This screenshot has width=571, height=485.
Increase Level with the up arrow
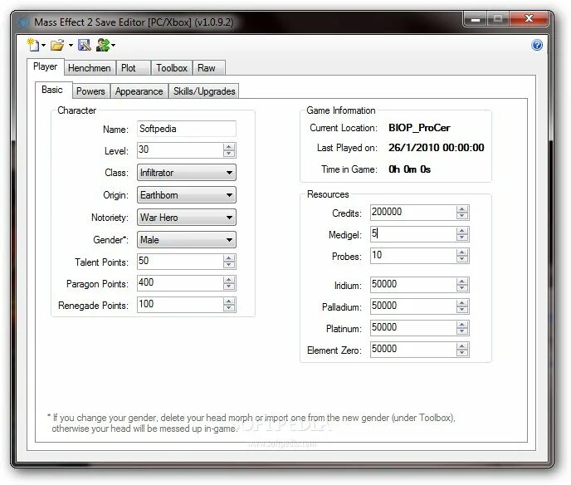(229, 147)
